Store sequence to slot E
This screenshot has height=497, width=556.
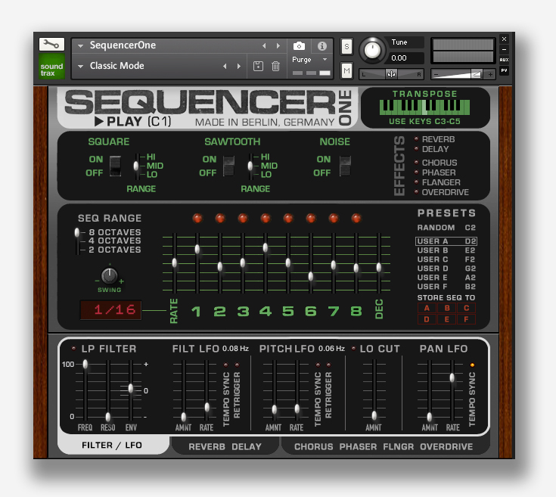(x=447, y=319)
